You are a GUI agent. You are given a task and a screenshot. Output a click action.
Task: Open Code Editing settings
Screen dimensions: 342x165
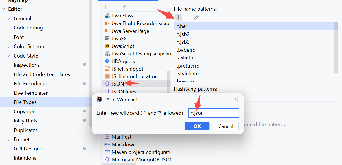point(28,28)
